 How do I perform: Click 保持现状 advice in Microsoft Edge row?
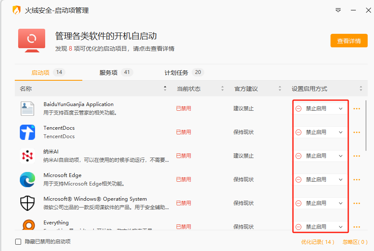pos(243,179)
